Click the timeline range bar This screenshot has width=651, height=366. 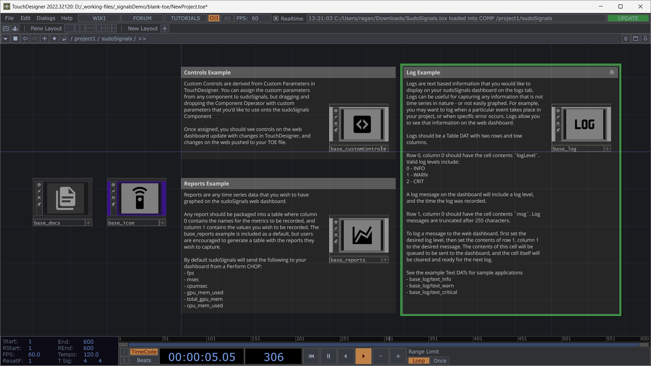tap(384, 345)
